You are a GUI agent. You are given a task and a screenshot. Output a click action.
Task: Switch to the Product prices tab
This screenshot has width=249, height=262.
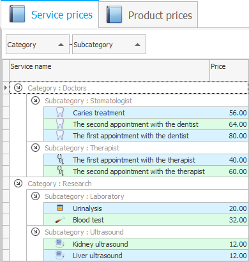coord(148,15)
